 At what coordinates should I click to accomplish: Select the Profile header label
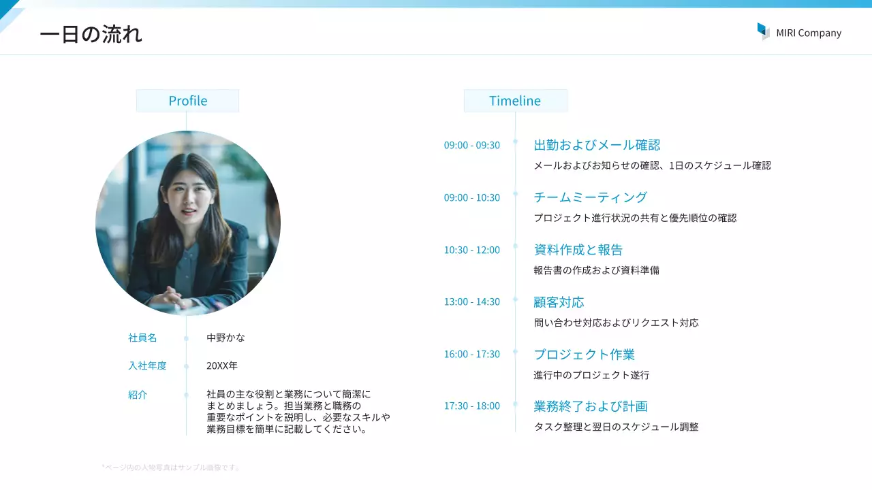tap(187, 101)
